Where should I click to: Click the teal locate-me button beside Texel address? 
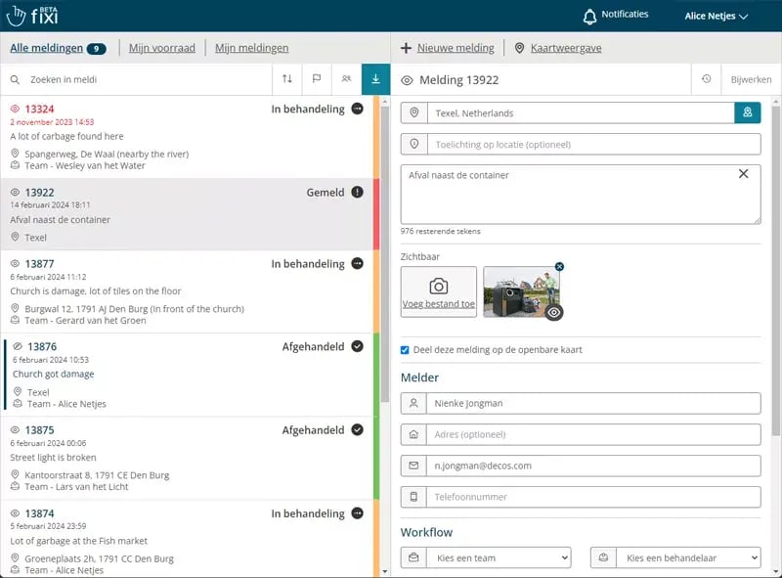(x=748, y=113)
